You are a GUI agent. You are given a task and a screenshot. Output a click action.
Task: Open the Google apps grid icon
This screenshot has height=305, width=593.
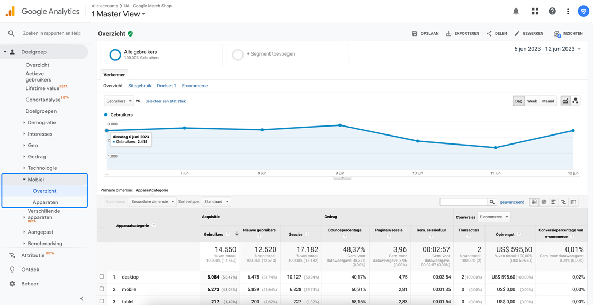click(x=535, y=11)
